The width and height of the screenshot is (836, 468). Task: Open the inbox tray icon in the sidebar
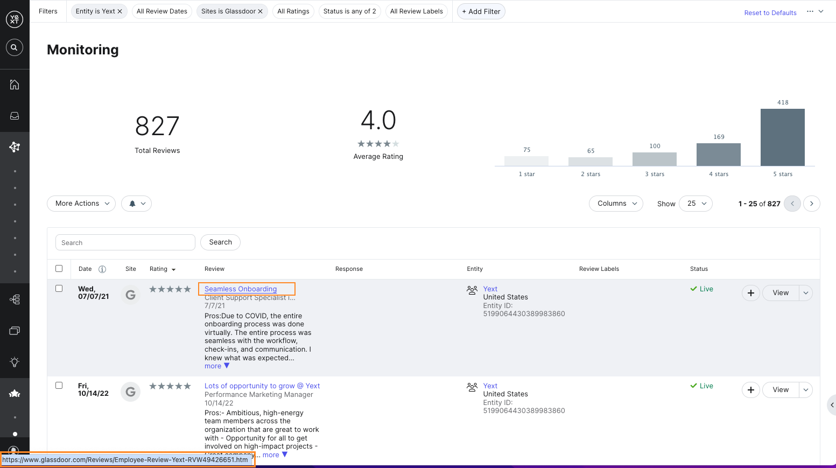[15, 116]
